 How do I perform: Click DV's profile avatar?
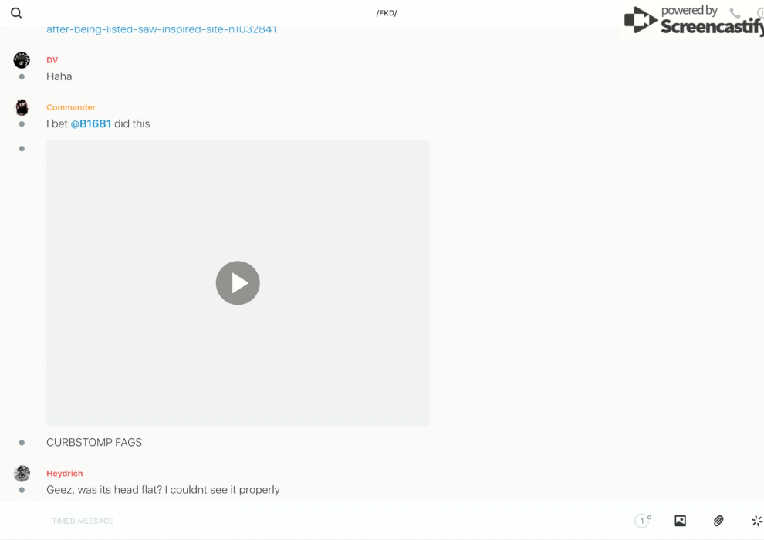(22, 60)
